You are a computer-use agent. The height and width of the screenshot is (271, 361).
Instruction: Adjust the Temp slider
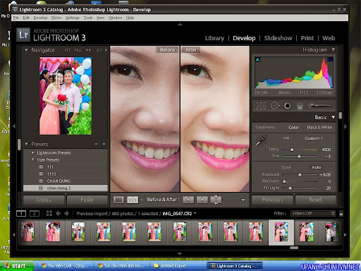click(x=292, y=150)
